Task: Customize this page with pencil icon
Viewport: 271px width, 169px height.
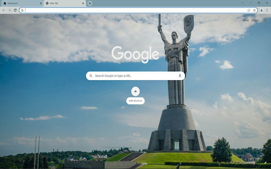Action: click(265, 163)
